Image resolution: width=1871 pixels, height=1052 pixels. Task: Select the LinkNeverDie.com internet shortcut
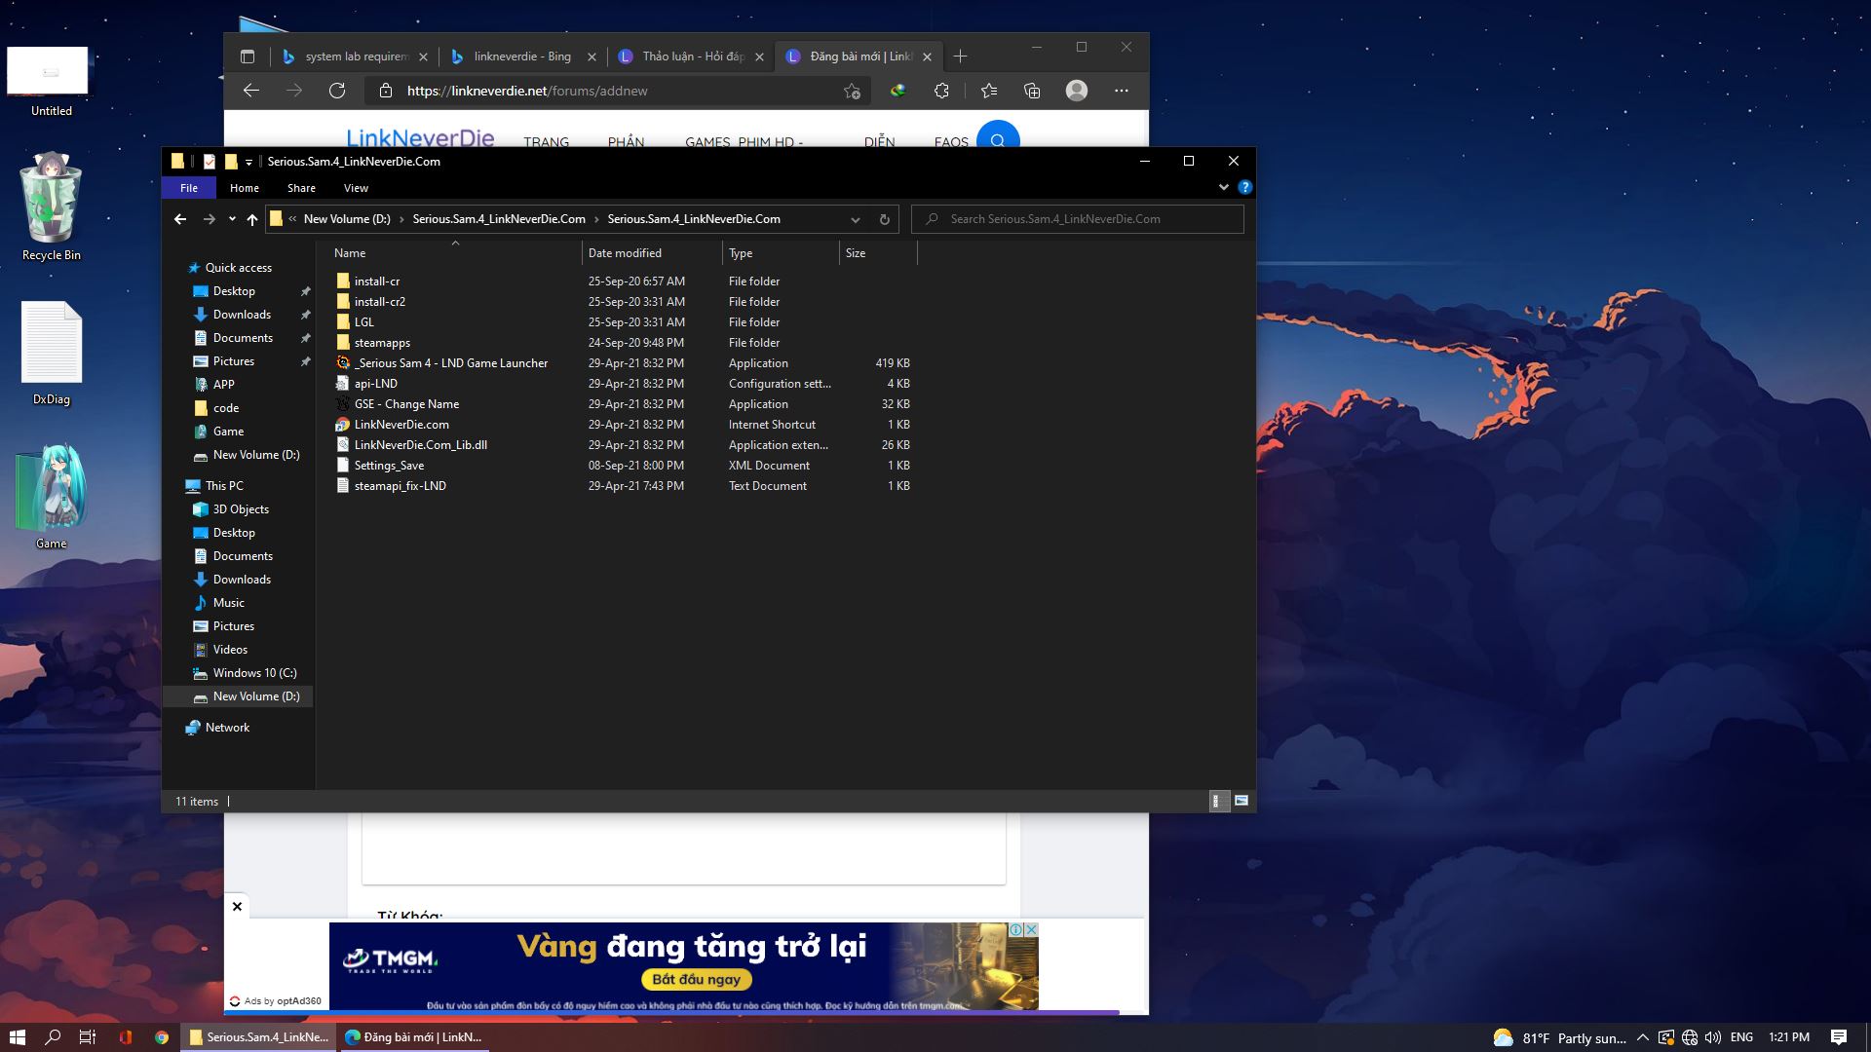(401, 425)
